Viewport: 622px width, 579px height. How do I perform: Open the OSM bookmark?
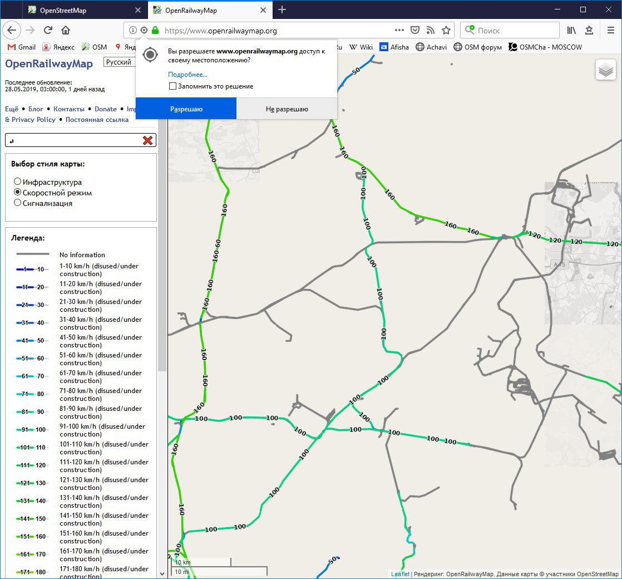(95, 47)
